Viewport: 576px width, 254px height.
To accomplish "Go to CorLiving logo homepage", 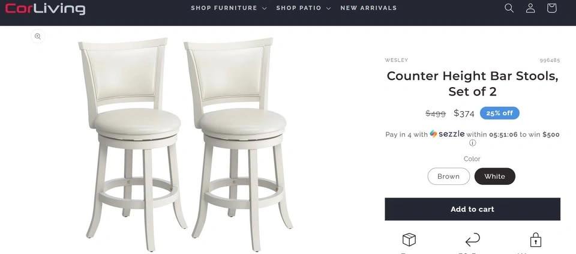I will point(45,8).
